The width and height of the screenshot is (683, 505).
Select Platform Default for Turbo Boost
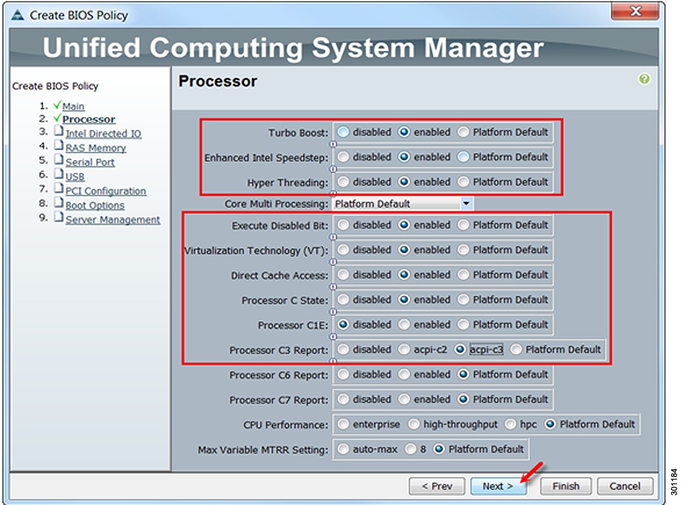click(x=463, y=132)
